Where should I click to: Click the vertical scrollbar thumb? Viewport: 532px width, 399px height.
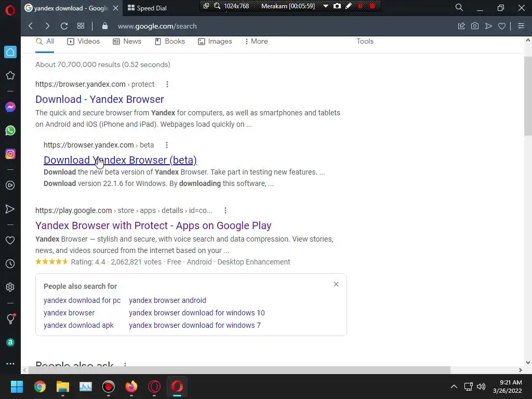pos(528,96)
